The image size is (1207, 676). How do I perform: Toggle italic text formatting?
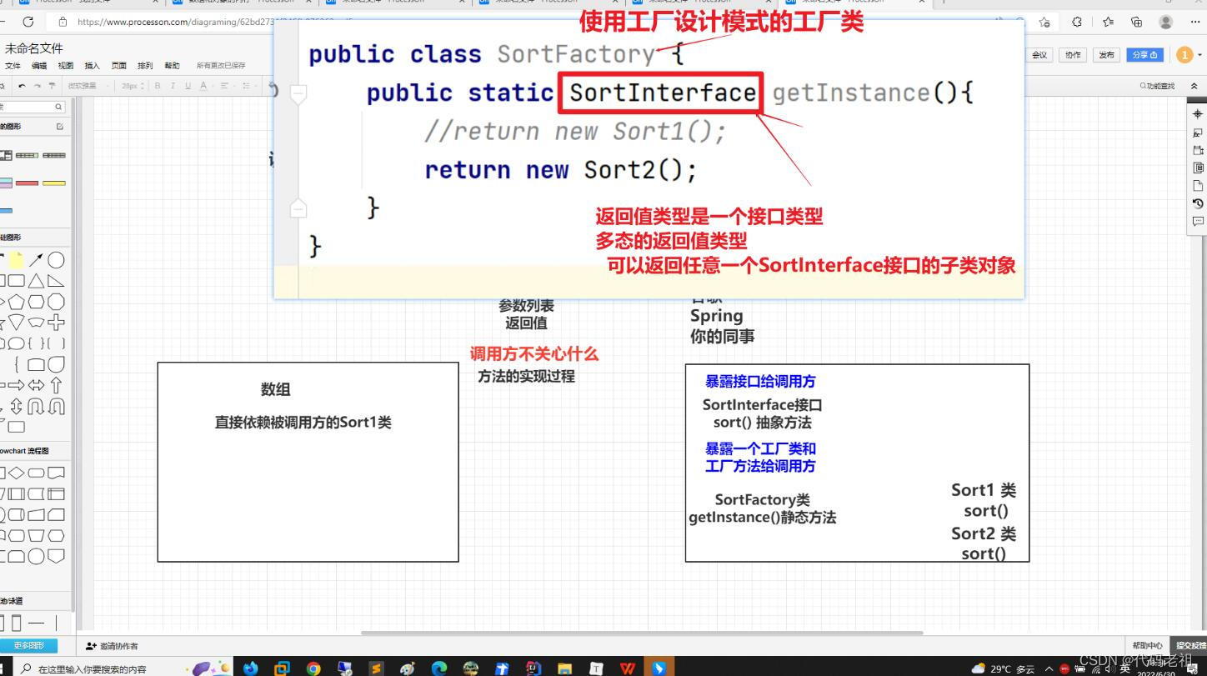tap(173, 85)
